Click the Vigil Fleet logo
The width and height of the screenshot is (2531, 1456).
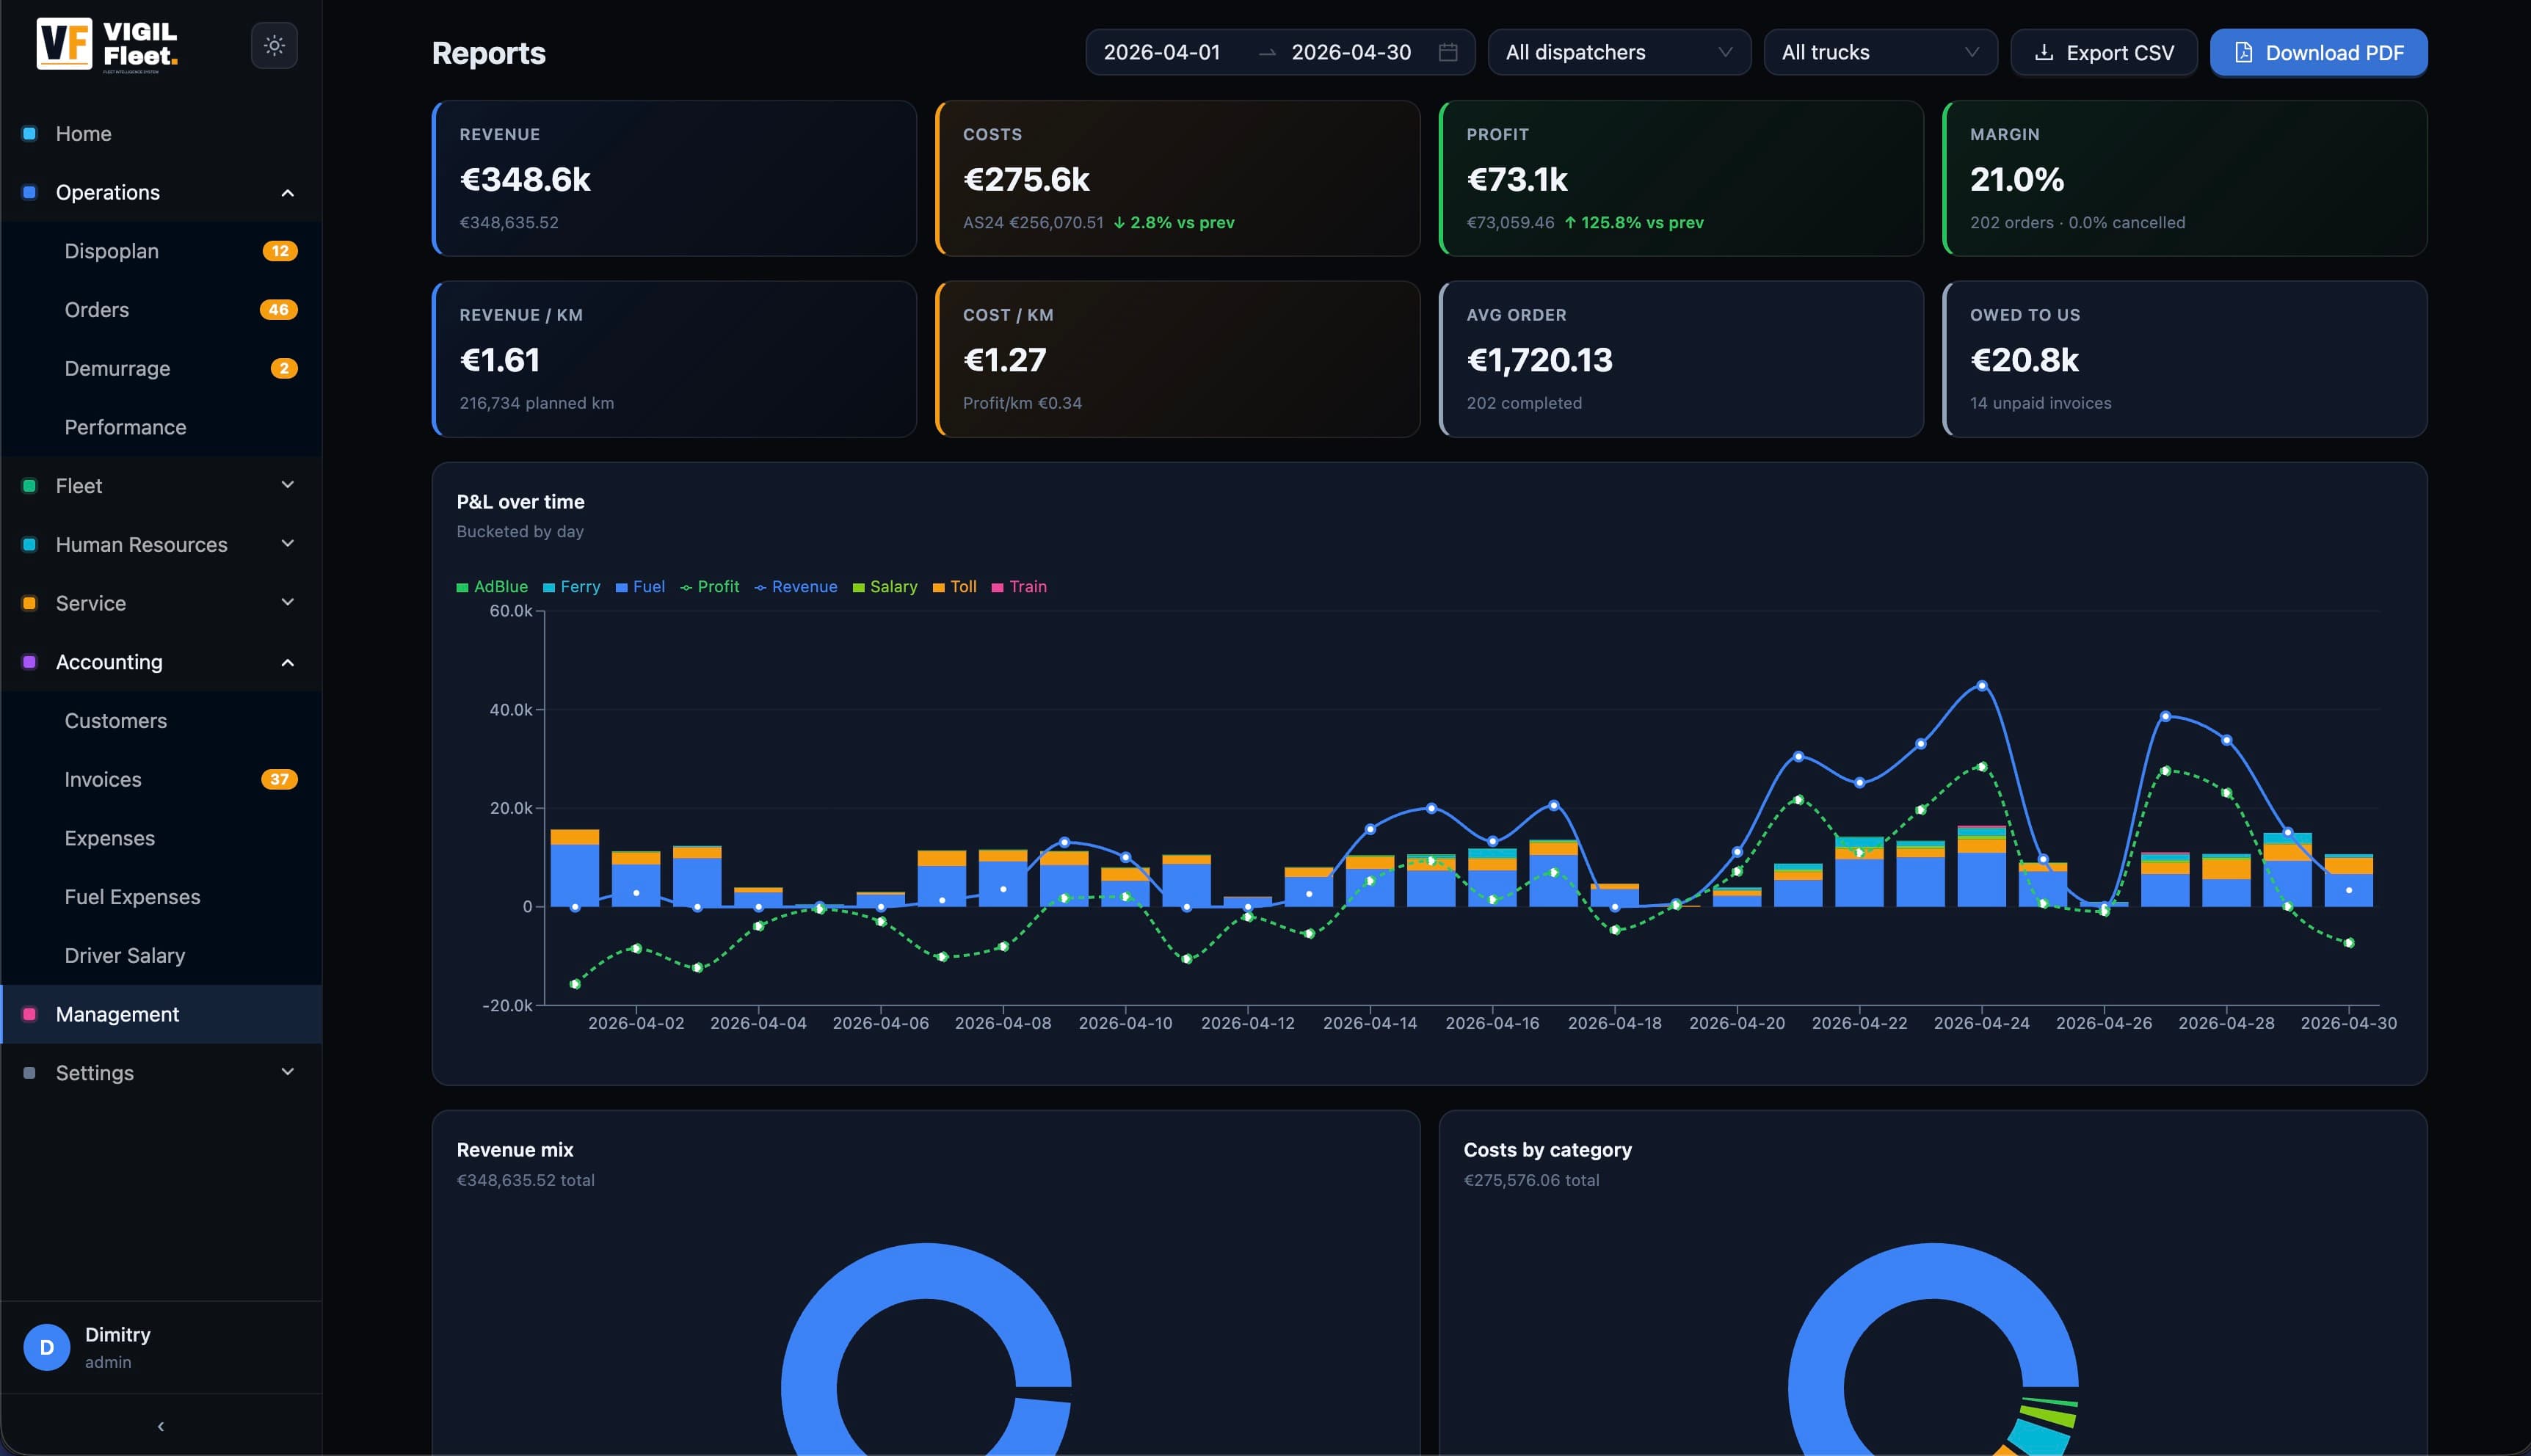click(107, 45)
